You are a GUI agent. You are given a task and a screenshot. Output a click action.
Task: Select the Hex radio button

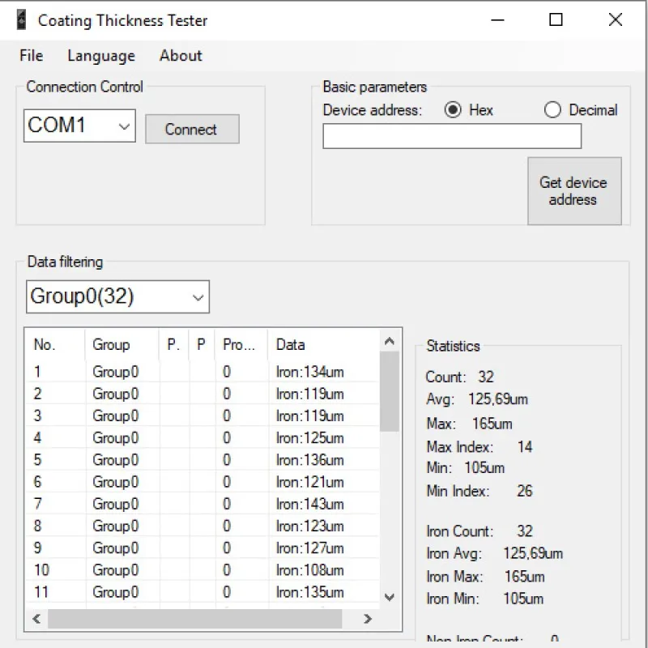click(454, 110)
